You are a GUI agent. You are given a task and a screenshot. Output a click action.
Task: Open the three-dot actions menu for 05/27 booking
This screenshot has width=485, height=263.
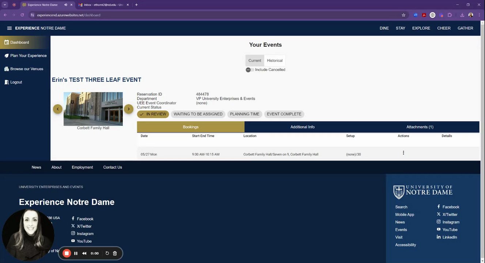403,153
